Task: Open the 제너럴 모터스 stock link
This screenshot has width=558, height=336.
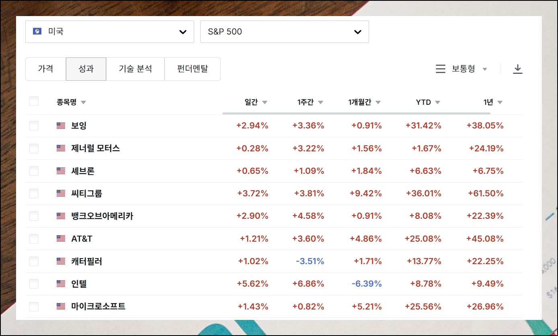Action: [95, 149]
